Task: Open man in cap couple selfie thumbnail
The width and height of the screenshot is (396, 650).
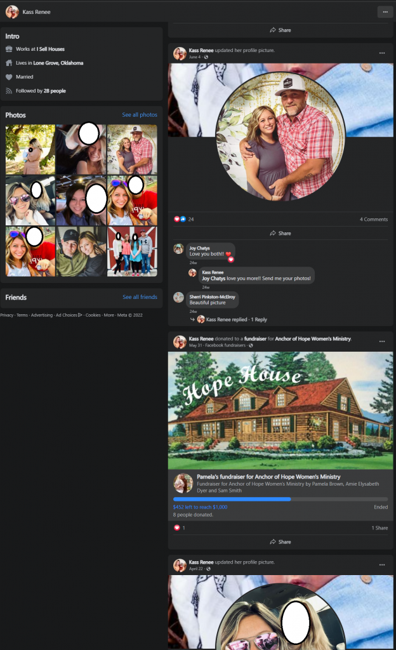Action: (81, 251)
